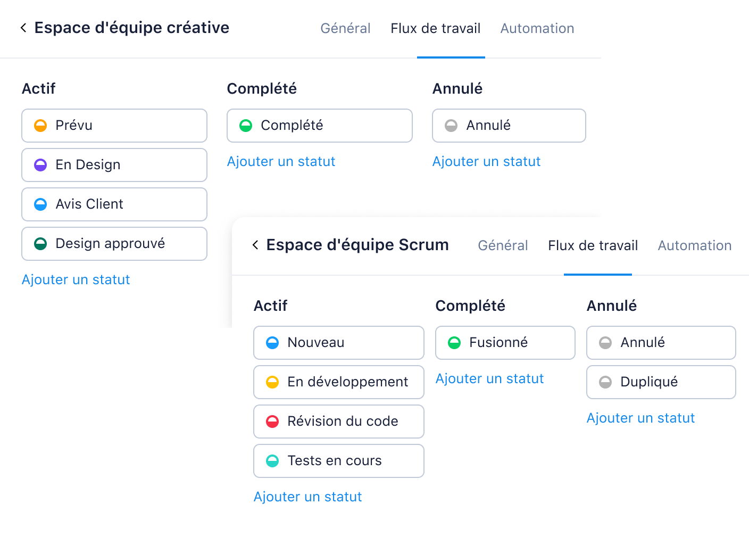
Task: Click the yellow status icon on En développement
Action: (x=272, y=382)
